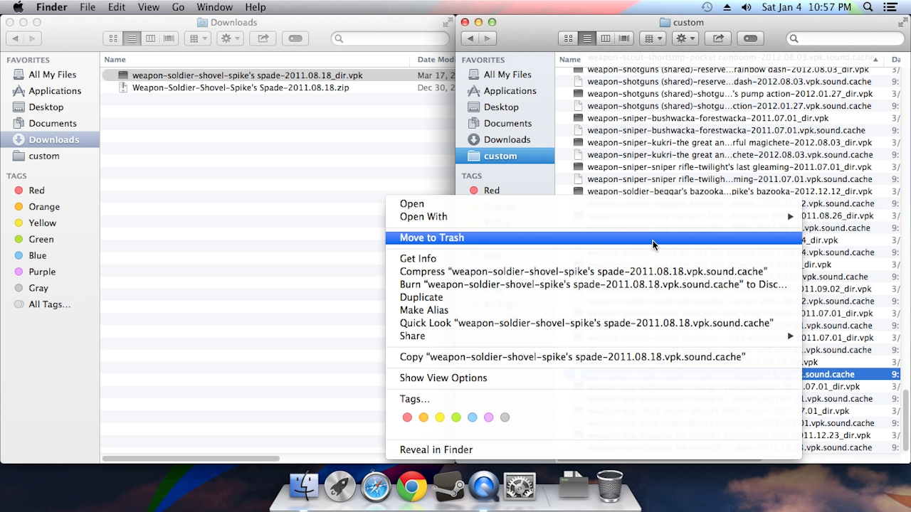Click search field in custom window

[844, 38]
